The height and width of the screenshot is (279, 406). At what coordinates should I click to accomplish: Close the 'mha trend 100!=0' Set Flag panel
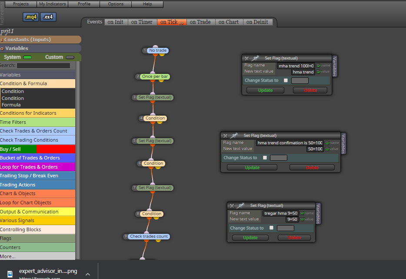[x=247, y=58]
